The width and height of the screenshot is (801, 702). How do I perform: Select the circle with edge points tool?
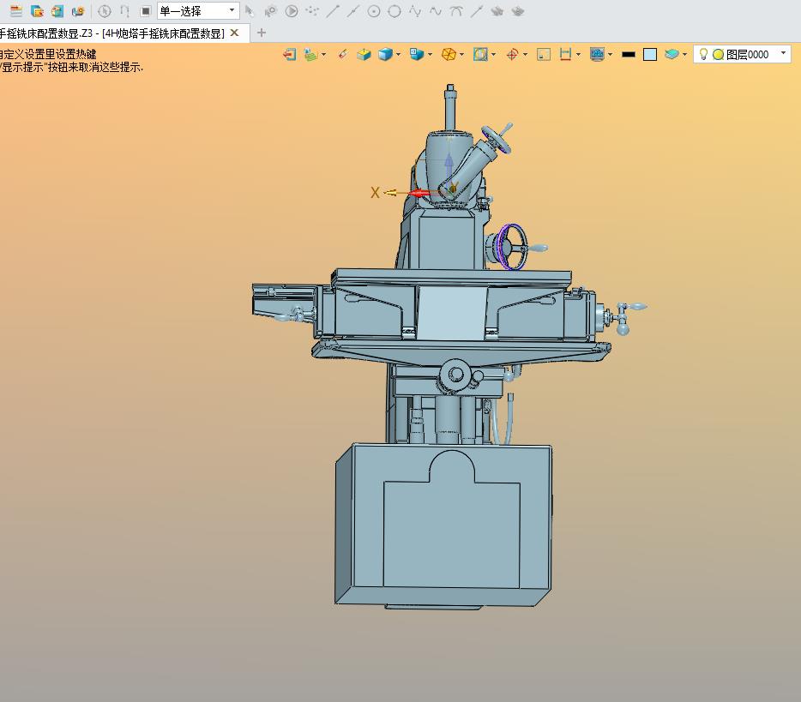(x=394, y=11)
